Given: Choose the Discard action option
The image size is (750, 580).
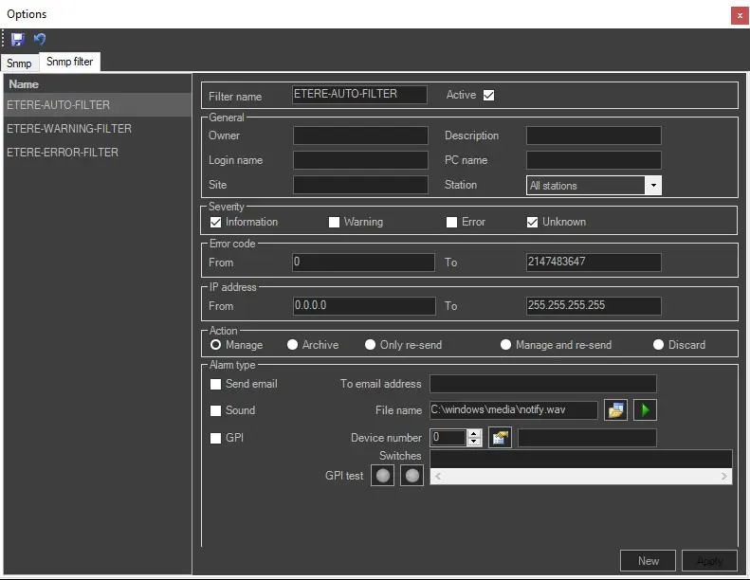Looking at the screenshot, I should [x=659, y=345].
